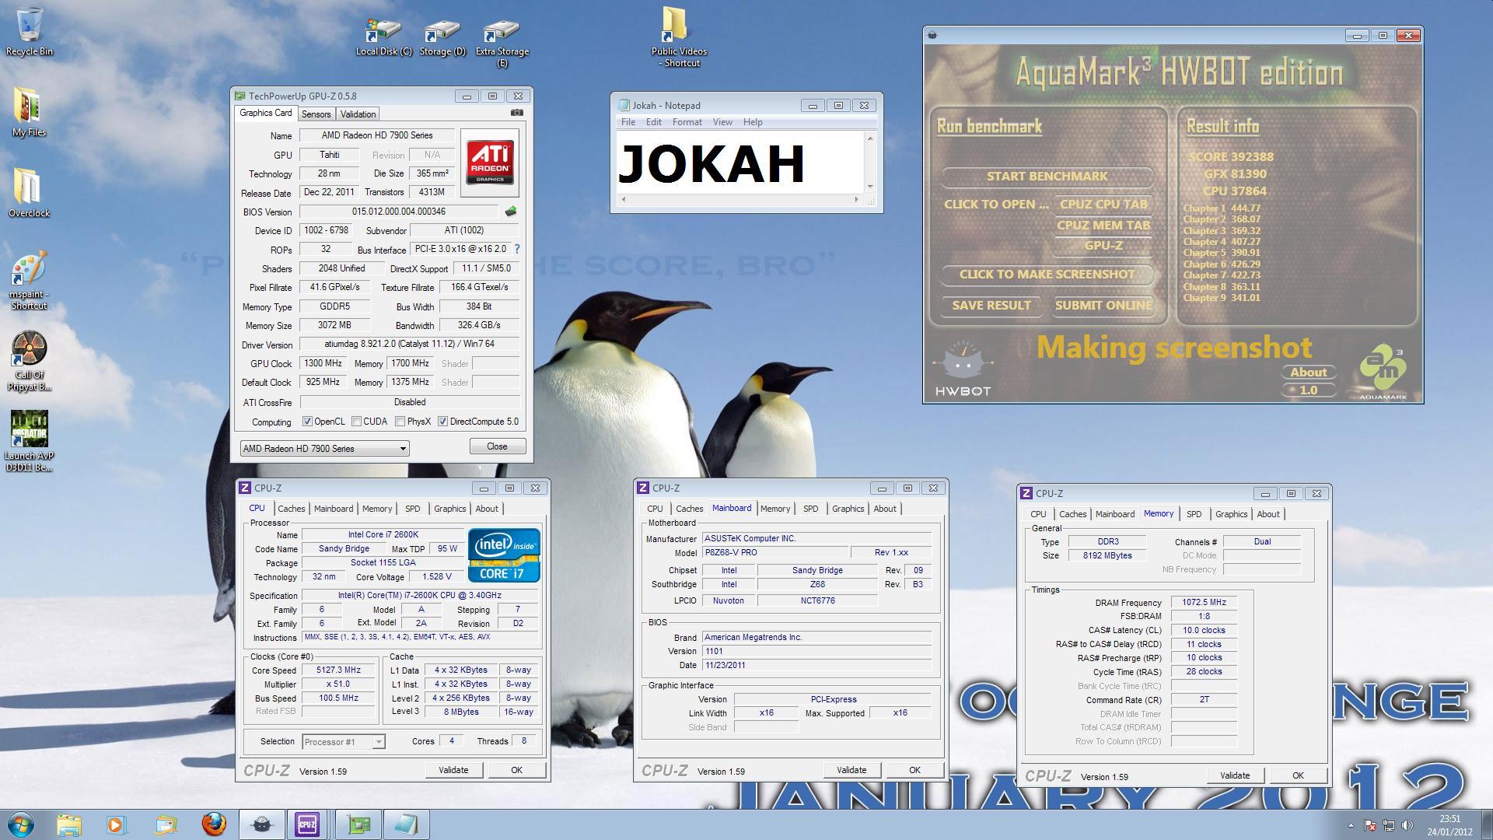
Task: Click the ATI Radeon logo in GPU-Z
Action: [x=490, y=161]
